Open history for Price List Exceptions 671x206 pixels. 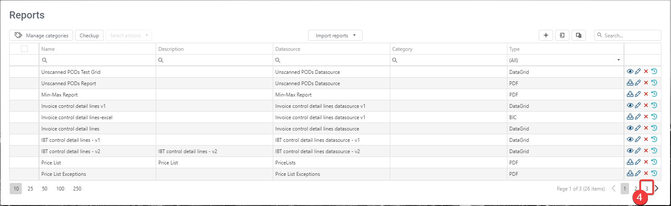tap(654, 174)
